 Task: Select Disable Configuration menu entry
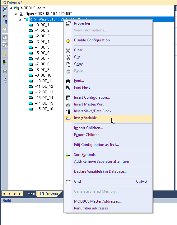pyautogui.click(x=92, y=40)
